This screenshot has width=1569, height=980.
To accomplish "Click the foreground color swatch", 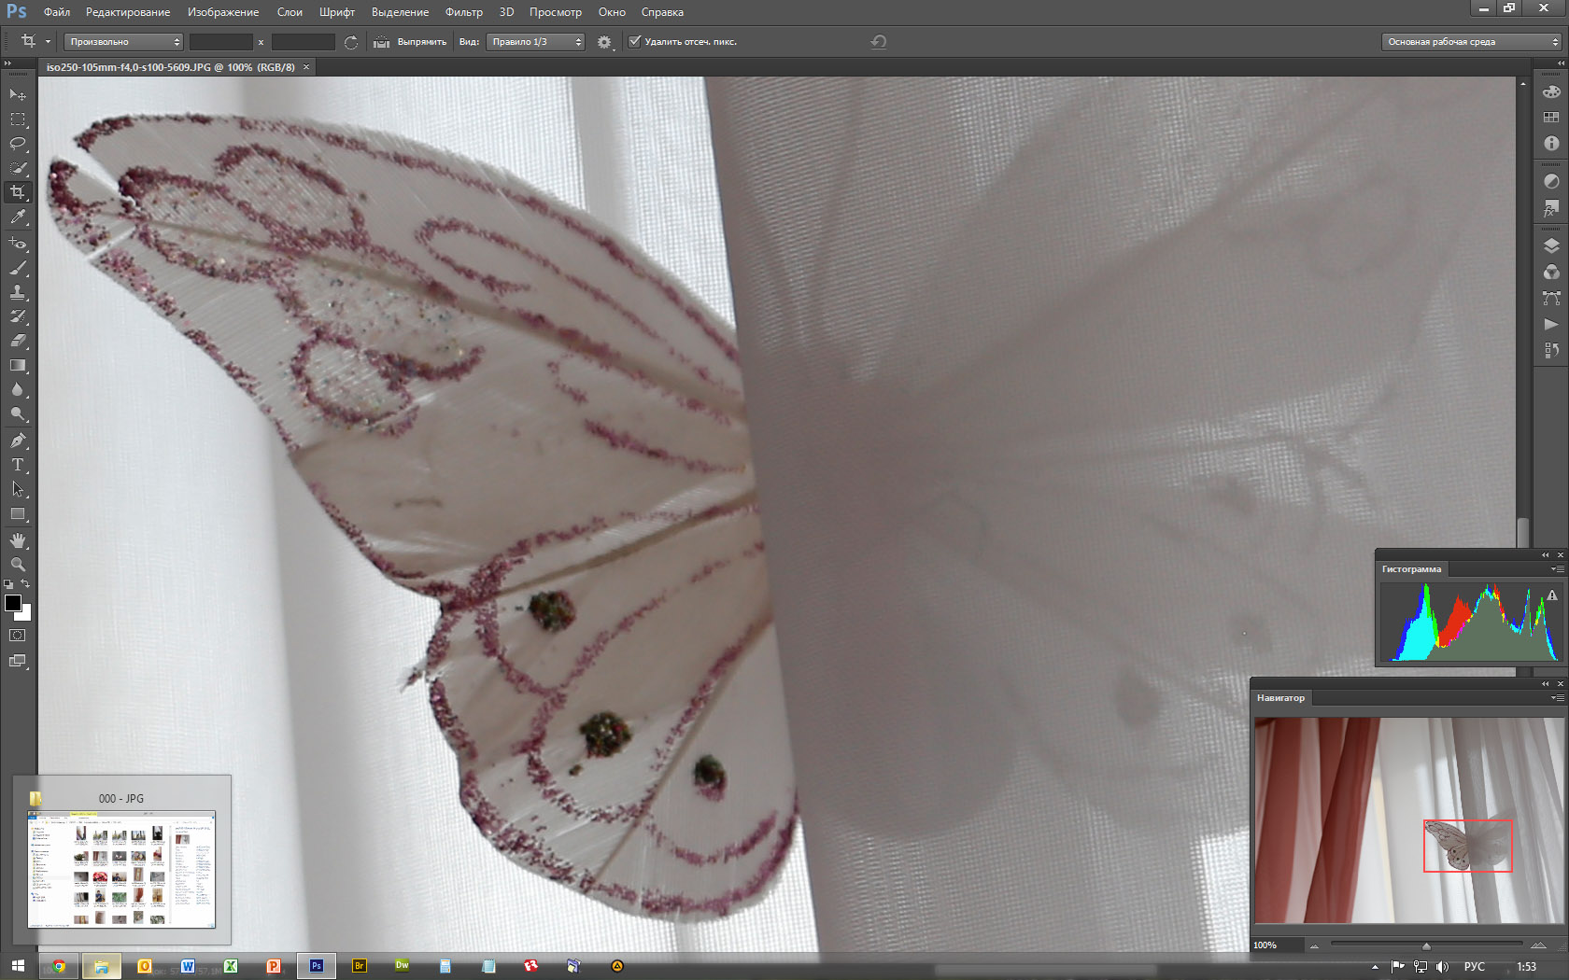I will pos(12,603).
